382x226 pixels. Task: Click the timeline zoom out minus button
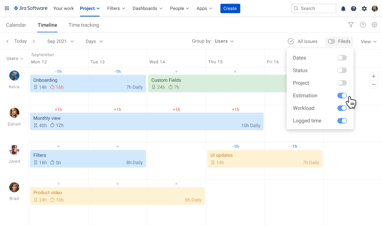[x=374, y=84]
